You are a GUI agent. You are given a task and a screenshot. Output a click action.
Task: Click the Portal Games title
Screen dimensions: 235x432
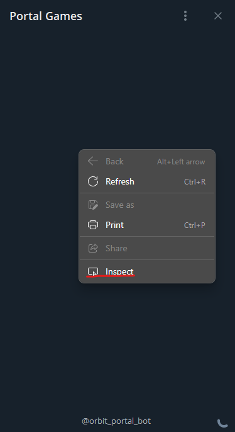point(46,16)
